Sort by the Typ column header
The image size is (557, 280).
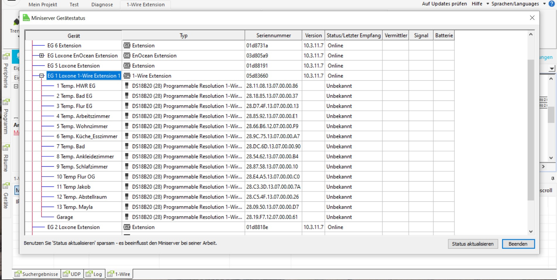[x=183, y=36]
